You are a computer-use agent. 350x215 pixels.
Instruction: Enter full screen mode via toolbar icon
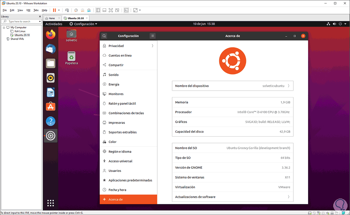pos(111,10)
